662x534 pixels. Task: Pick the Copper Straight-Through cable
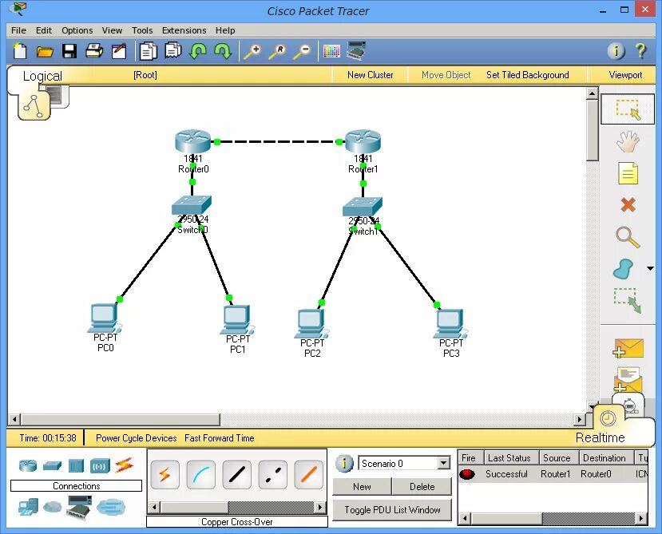point(237,475)
